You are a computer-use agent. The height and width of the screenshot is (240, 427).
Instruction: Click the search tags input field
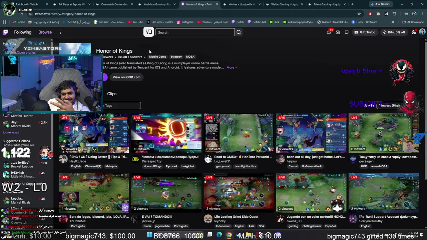[x=121, y=106]
